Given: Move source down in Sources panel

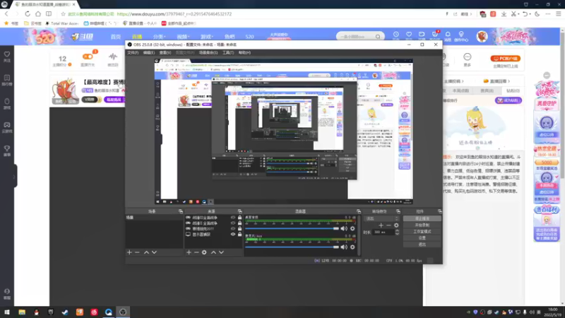Looking at the screenshot, I should tap(221, 252).
